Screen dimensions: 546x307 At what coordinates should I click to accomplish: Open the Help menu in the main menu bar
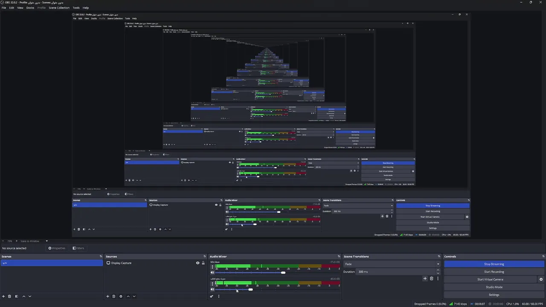86,8
